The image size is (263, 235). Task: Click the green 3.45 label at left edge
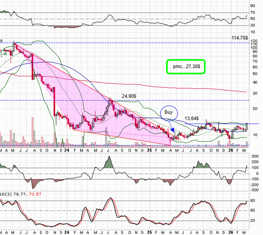(x=3, y=53)
